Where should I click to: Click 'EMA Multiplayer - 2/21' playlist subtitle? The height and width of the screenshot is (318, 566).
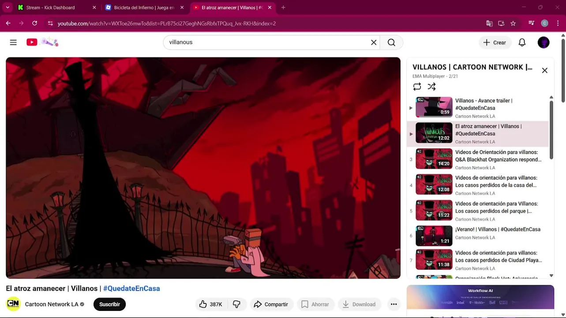(x=435, y=76)
